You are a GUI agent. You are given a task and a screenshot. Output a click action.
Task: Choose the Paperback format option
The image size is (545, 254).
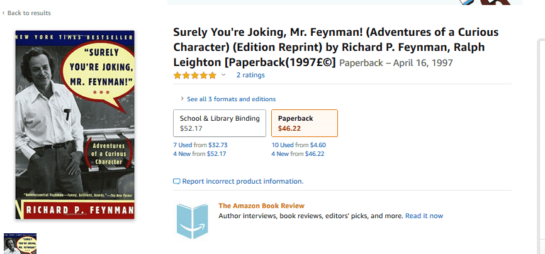[x=304, y=123]
